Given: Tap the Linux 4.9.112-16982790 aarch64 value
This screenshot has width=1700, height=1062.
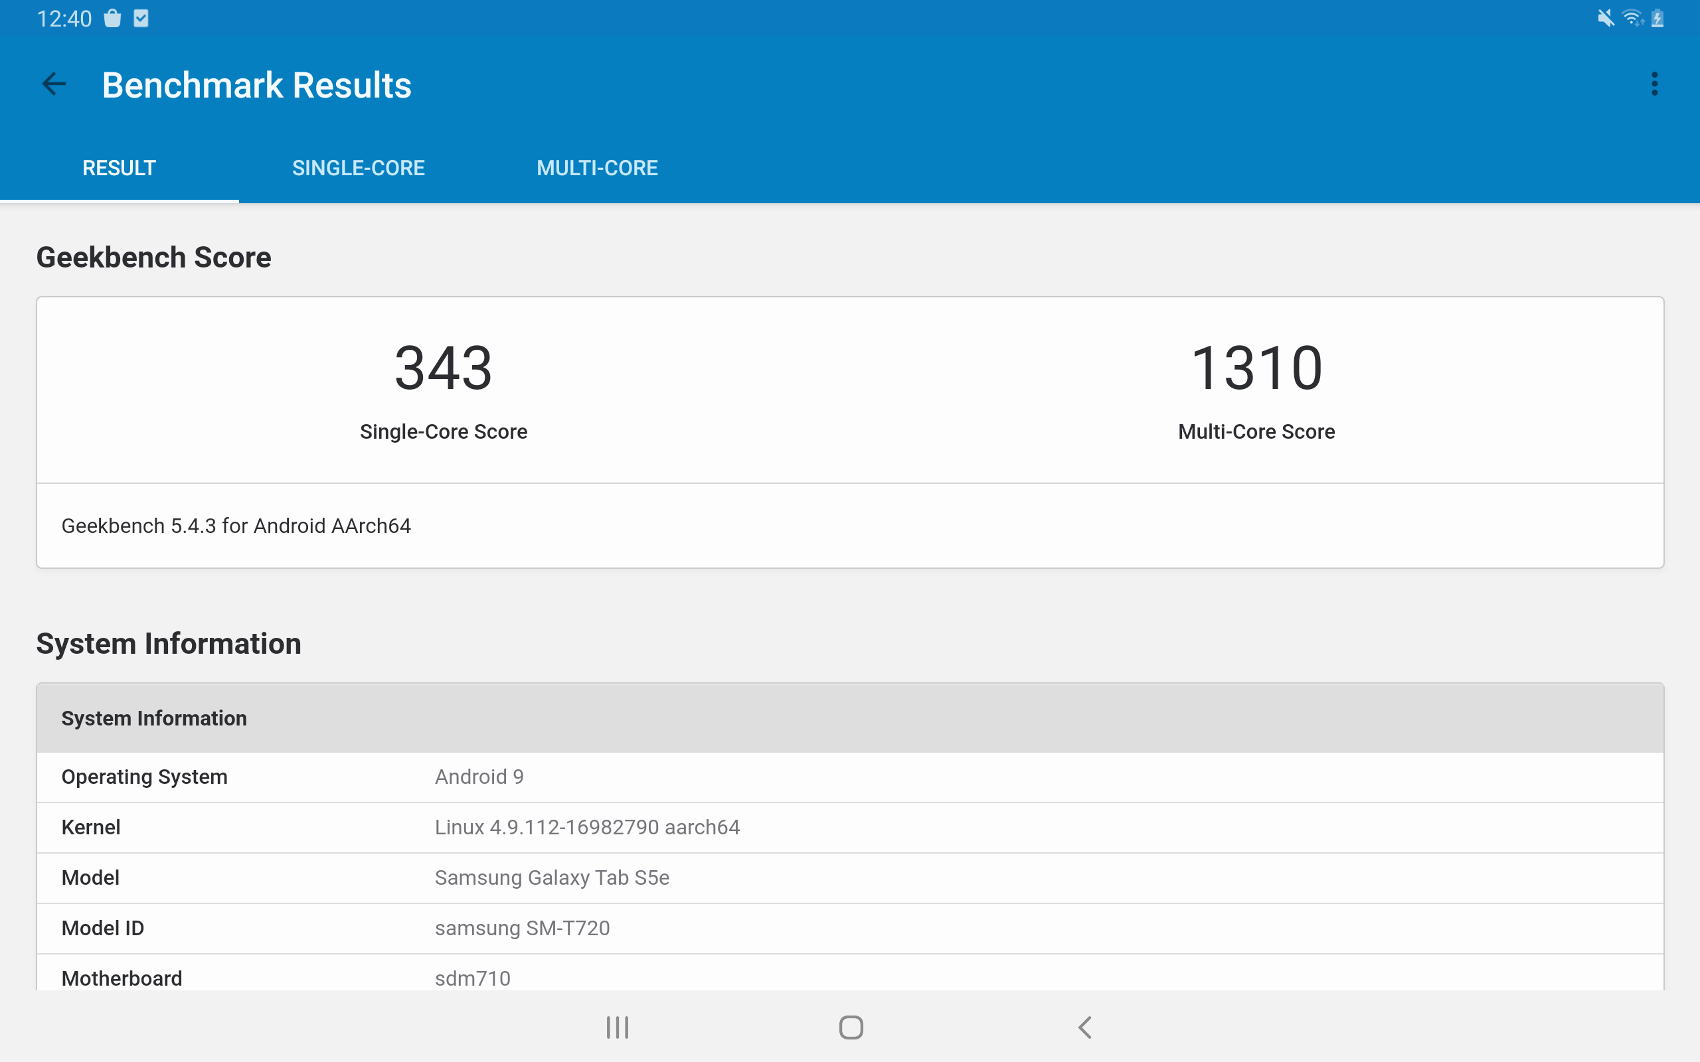Looking at the screenshot, I should (x=587, y=828).
